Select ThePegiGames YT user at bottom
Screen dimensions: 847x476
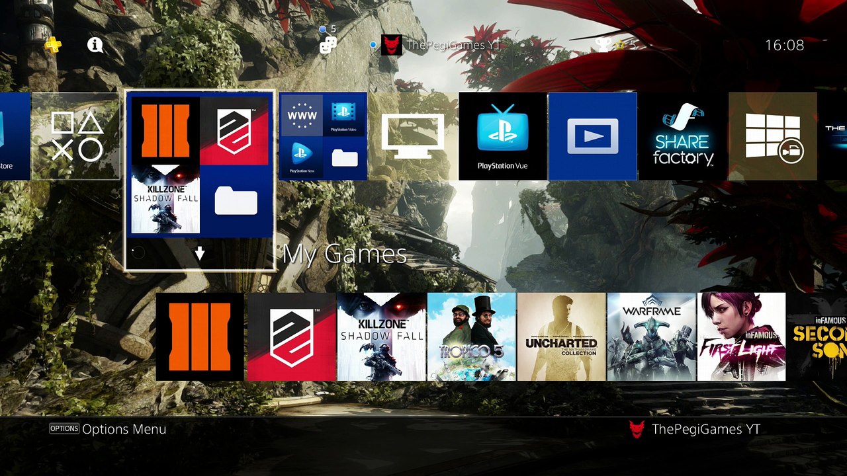pos(694,429)
